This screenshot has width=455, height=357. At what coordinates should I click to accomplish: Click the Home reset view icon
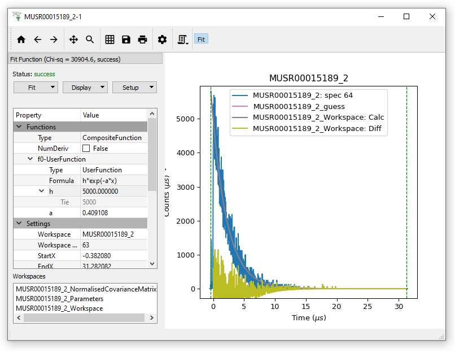click(21, 40)
